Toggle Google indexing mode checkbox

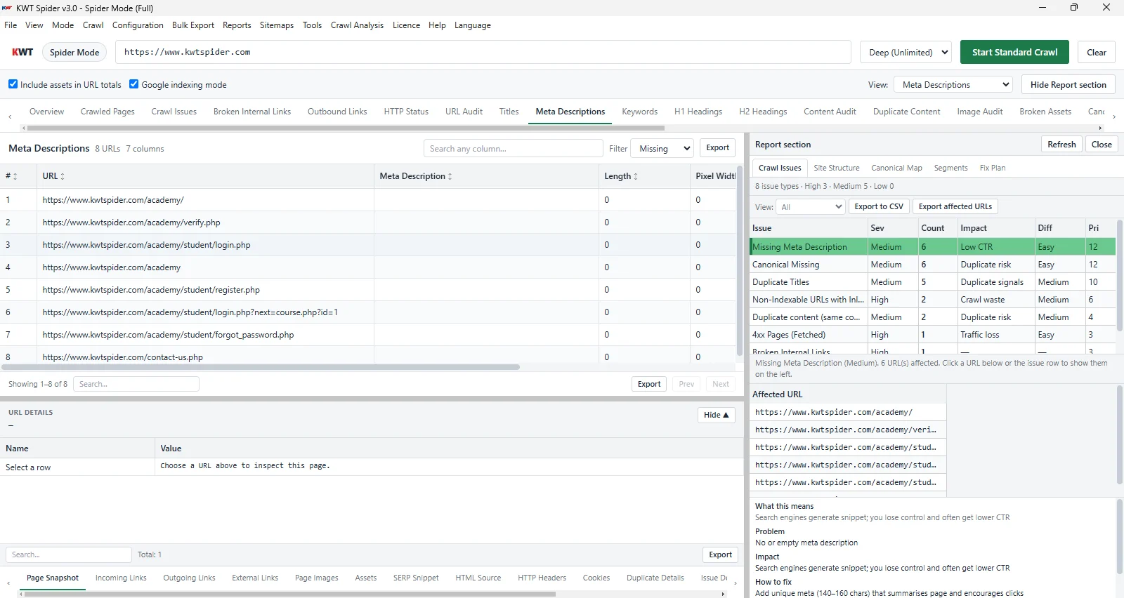click(x=133, y=84)
